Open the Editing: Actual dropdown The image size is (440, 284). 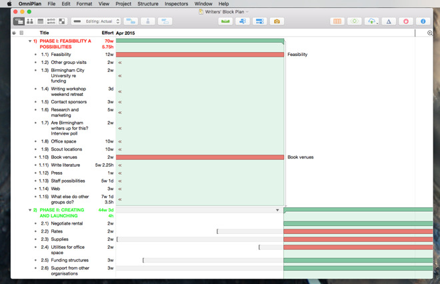point(95,21)
